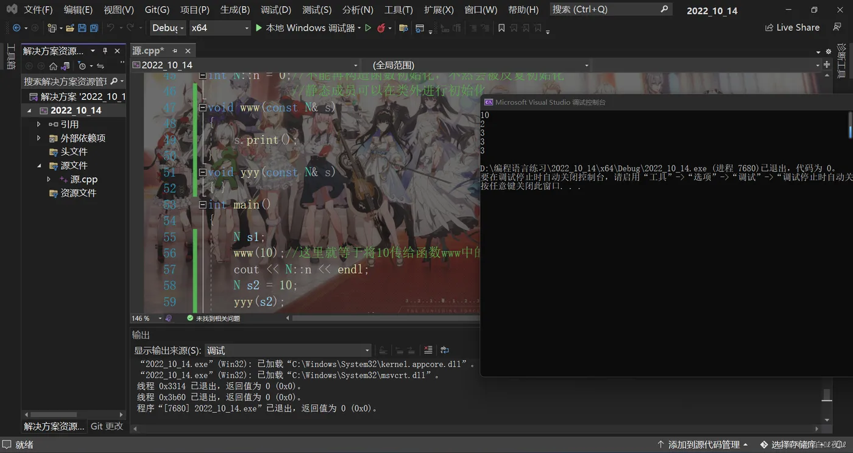This screenshot has height=453, width=853.
Task: Expand the 引用 tree node
Action: coord(39,124)
